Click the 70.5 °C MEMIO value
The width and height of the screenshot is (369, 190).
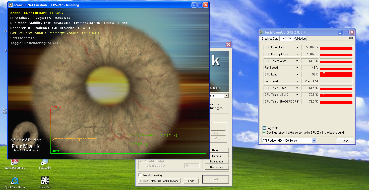310,95
